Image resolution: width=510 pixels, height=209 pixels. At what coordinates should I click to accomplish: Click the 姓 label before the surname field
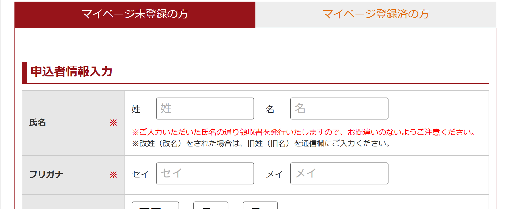pos(136,109)
